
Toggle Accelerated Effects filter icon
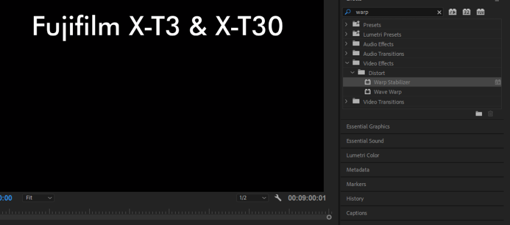point(452,12)
